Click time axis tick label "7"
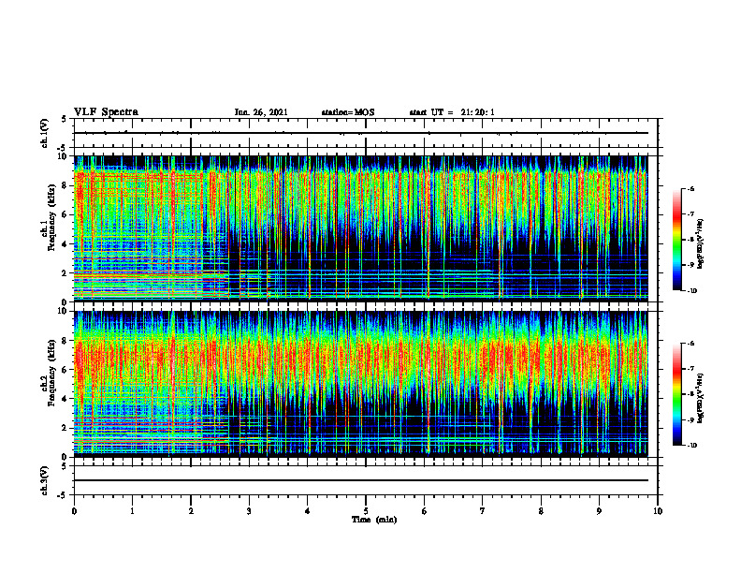 tap(483, 511)
